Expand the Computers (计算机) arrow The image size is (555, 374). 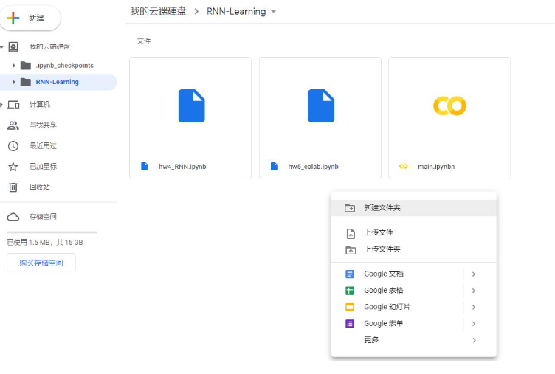pyautogui.click(x=1, y=105)
